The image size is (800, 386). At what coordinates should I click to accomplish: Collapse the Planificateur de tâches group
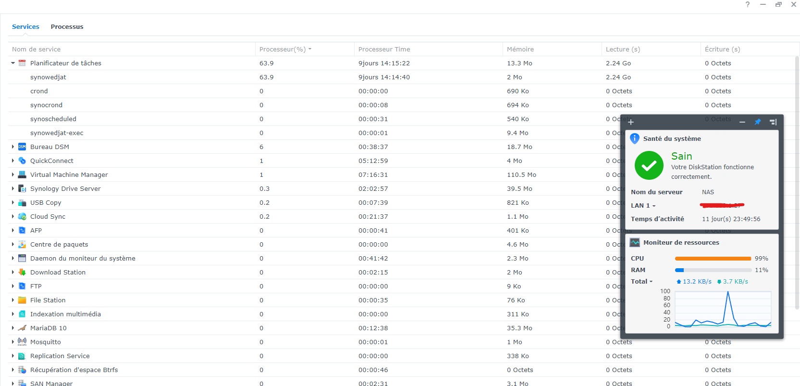(x=13, y=63)
